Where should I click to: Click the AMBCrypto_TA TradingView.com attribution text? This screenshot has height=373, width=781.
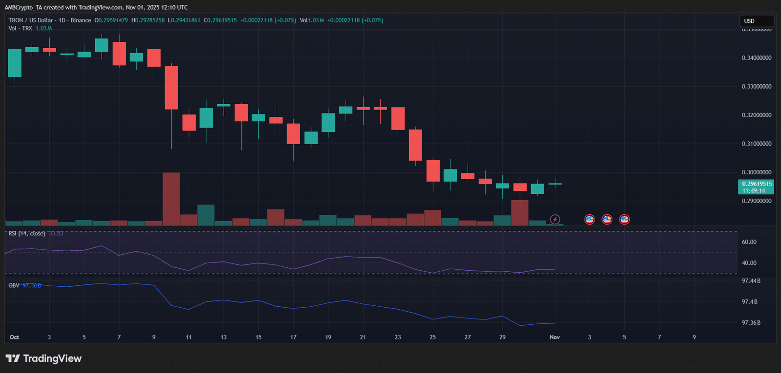[96, 7]
